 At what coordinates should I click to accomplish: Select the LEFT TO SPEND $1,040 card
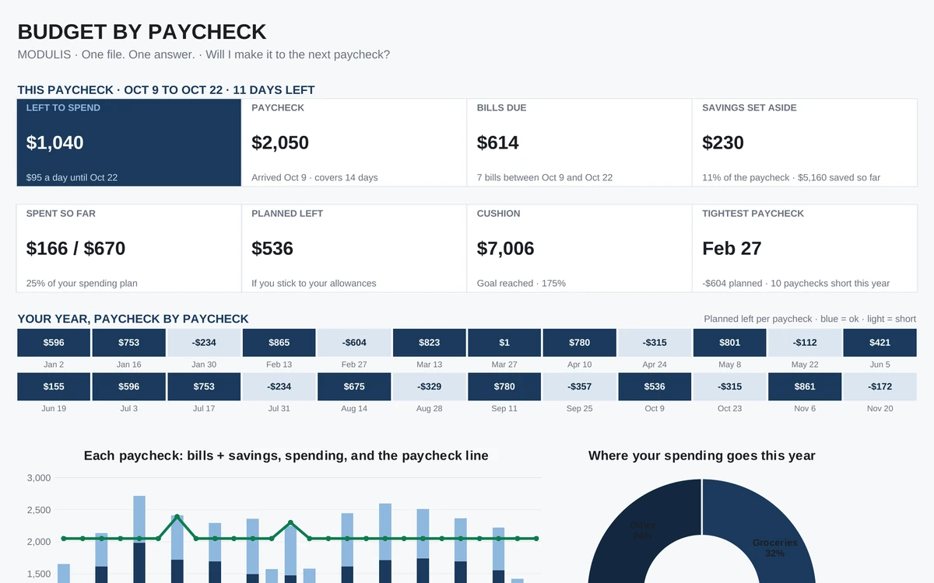point(129,142)
